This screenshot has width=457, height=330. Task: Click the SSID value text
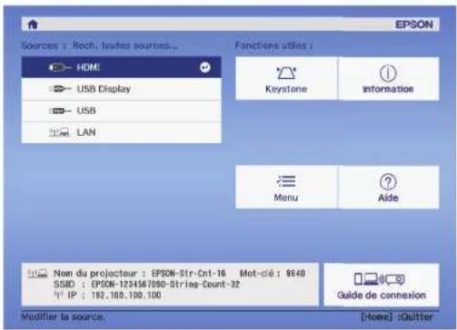[165, 285]
